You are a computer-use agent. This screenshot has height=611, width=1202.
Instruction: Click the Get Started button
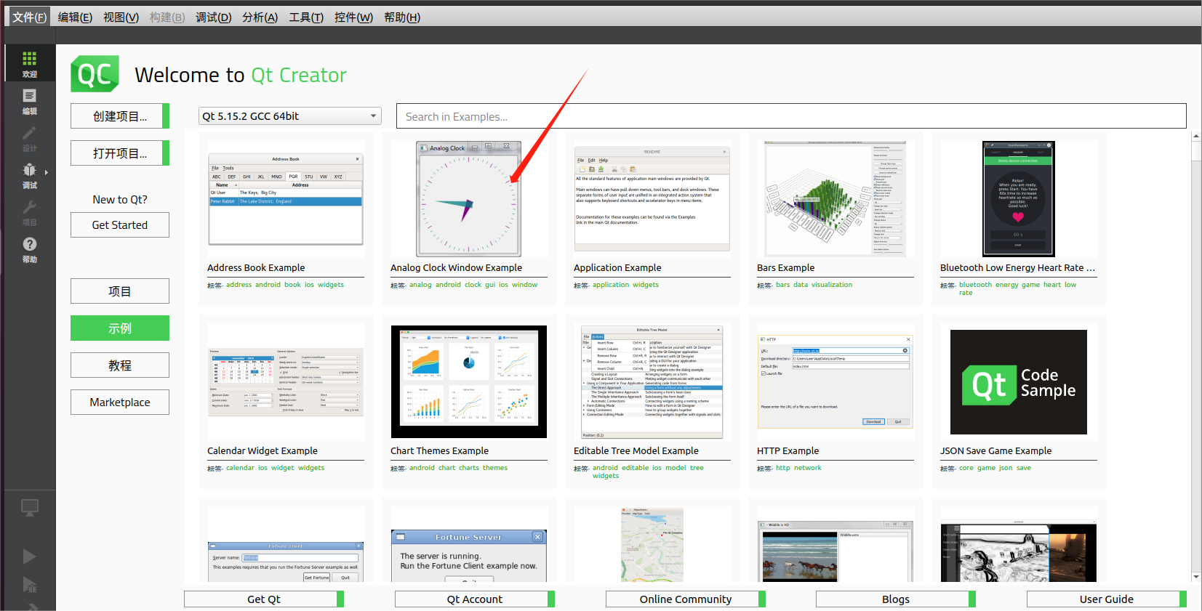pyautogui.click(x=120, y=225)
